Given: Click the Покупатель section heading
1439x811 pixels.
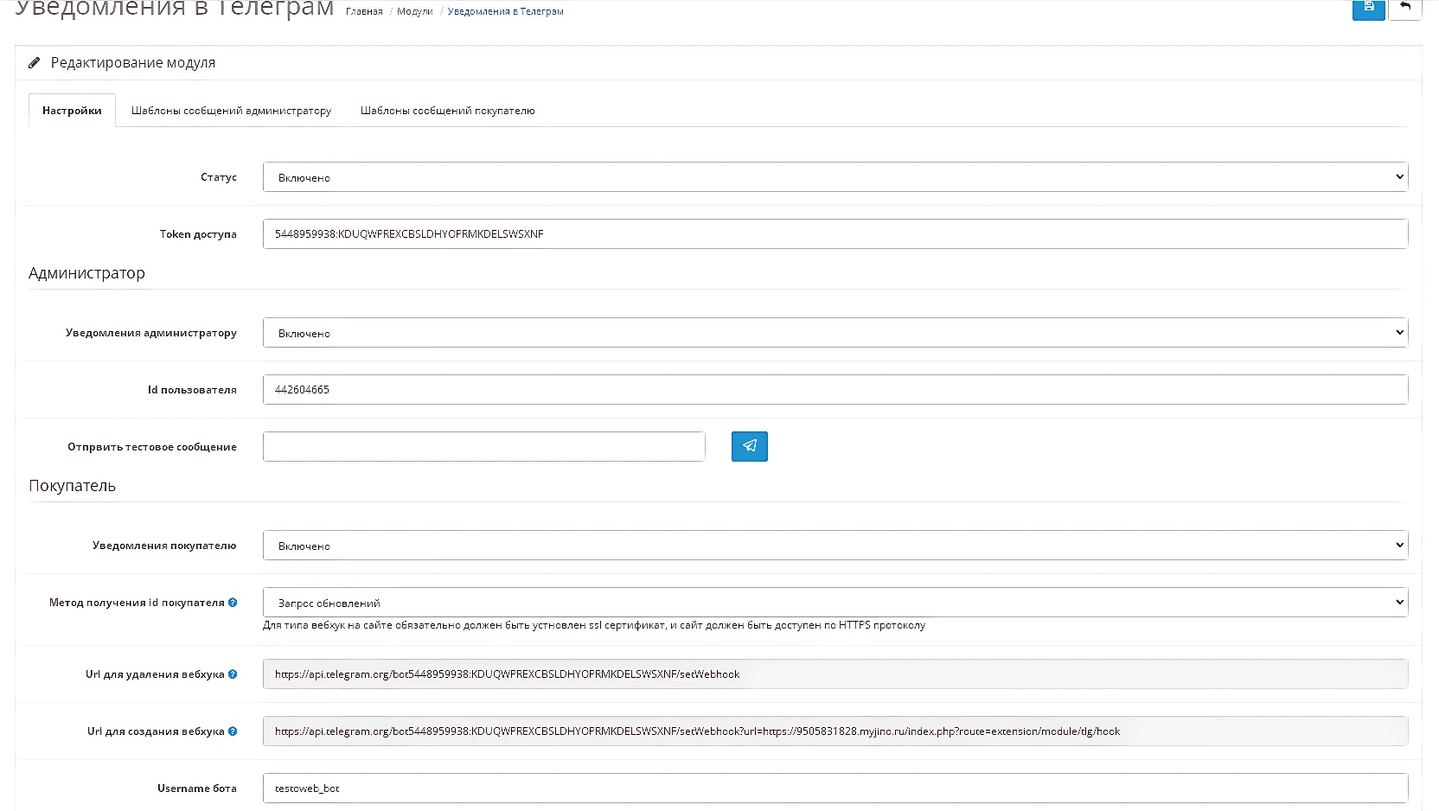Looking at the screenshot, I should (x=72, y=486).
